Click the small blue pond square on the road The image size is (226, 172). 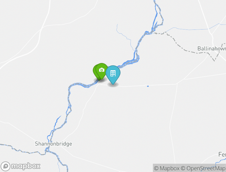[x=148, y=86]
